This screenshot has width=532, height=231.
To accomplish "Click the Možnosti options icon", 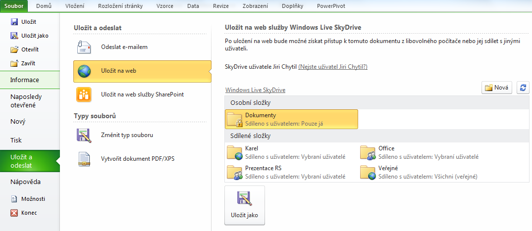I will [14, 199].
